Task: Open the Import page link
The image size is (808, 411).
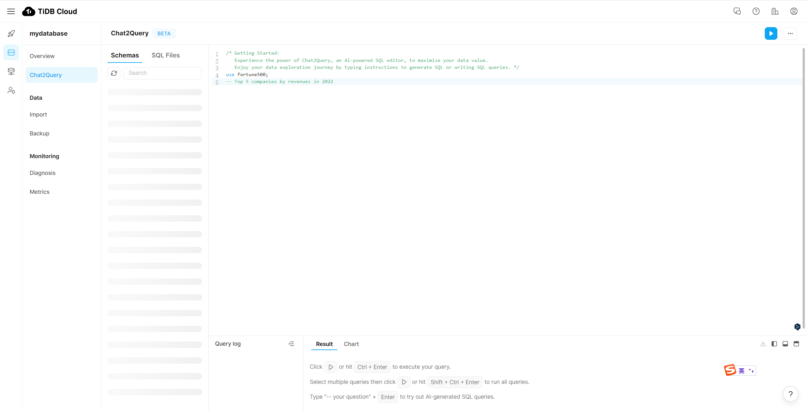Action: pos(38,115)
